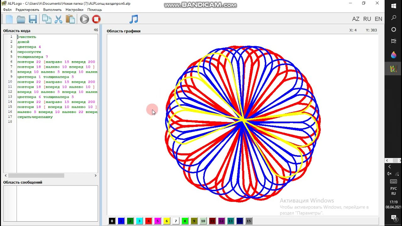The height and width of the screenshot is (226, 402).
Task: Expand hidden tray icons chevron
Action: 389,167
